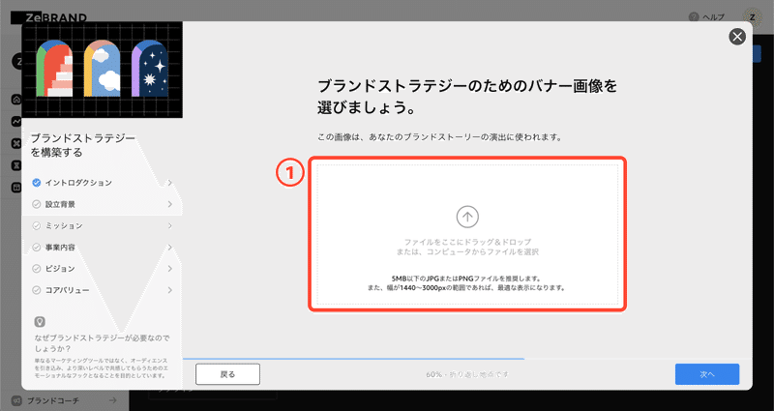Click the 次へ next button
The width and height of the screenshot is (774, 411).
coord(707,374)
